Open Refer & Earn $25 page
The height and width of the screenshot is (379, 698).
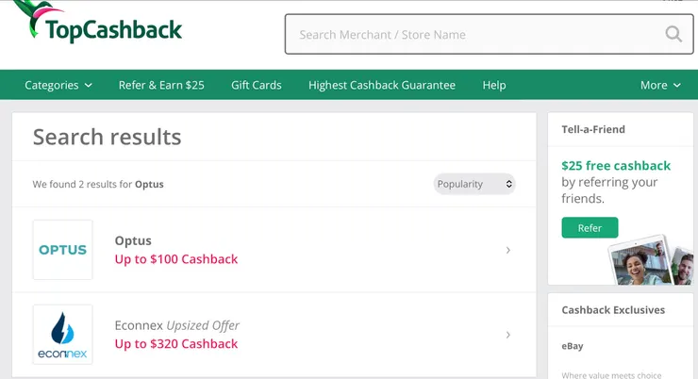pos(161,85)
